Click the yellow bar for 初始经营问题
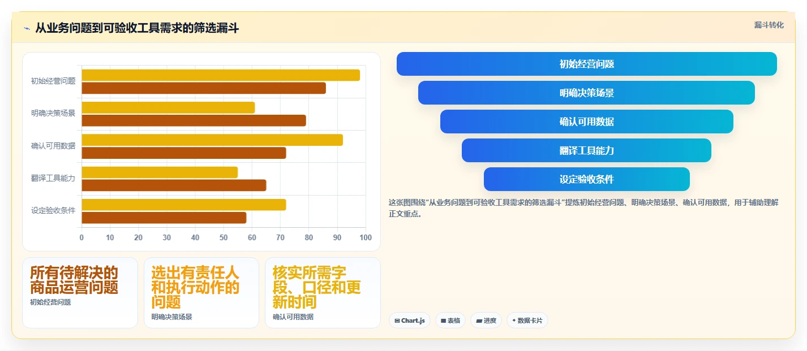Viewport: 807px width, 351px height. [221, 75]
